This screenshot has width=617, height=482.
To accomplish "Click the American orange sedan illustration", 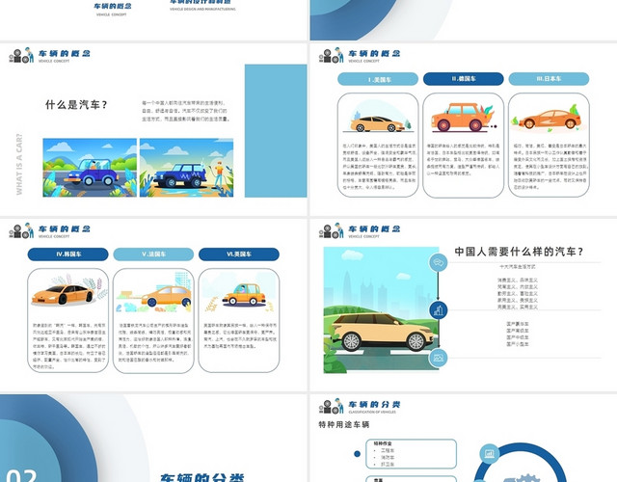I will 378,117.
